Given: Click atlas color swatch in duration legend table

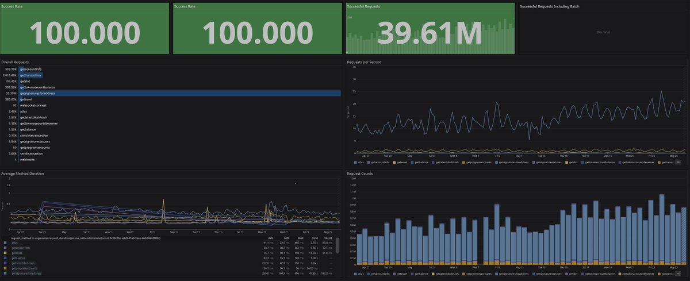Looking at the screenshot, I should 6,242.
